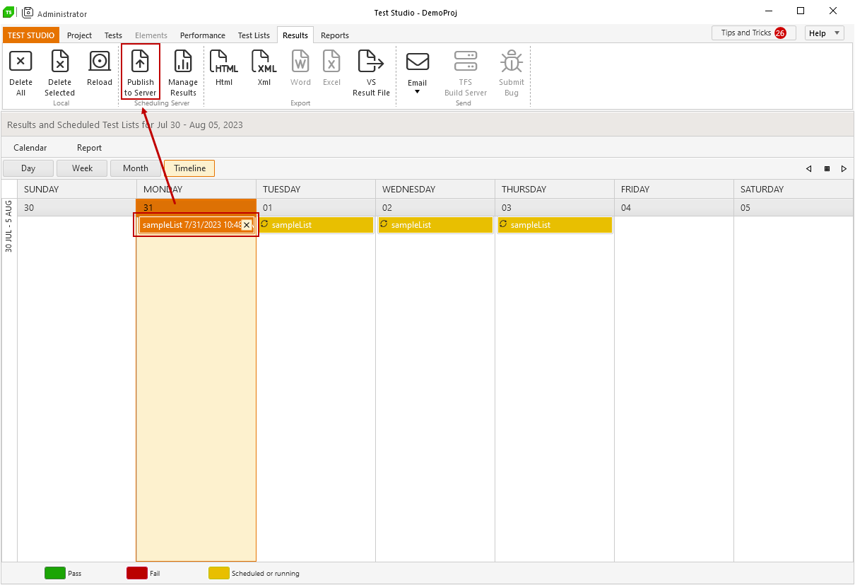Click the Results and Scheduled Test Lists heading
855x585 pixels.
(125, 125)
